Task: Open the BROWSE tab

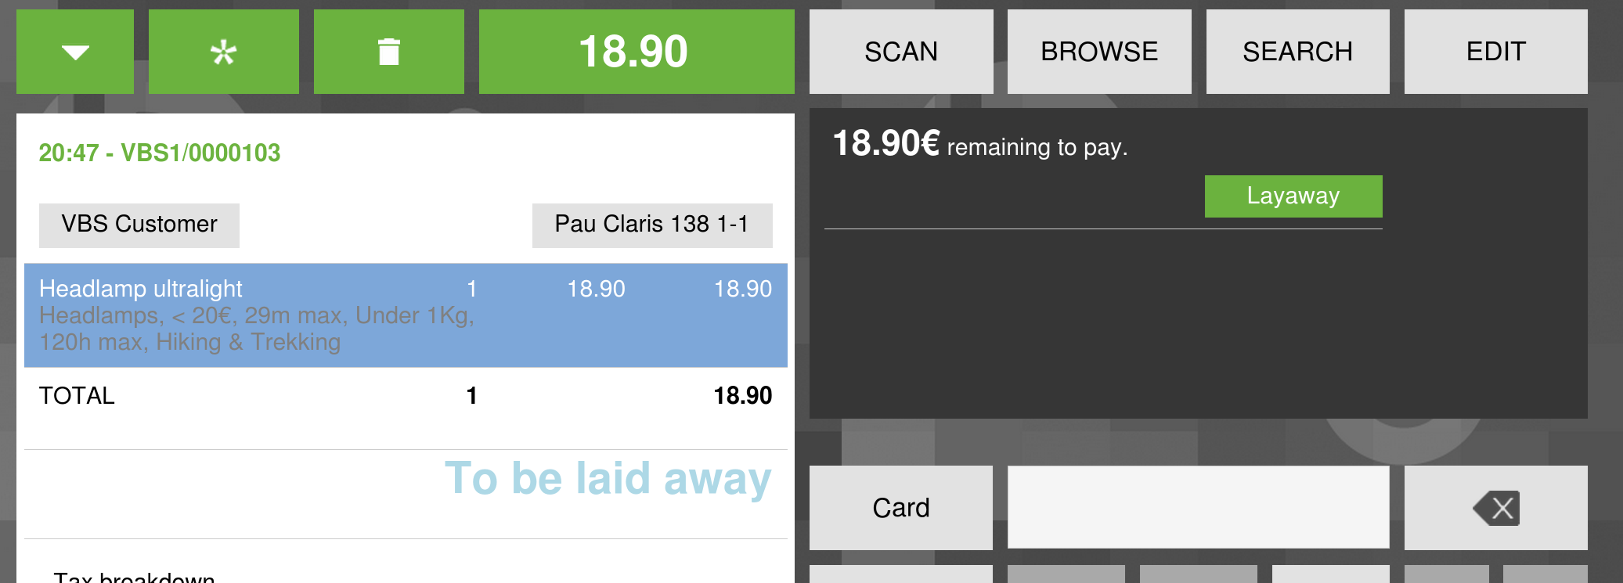Action: click(x=1098, y=52)
